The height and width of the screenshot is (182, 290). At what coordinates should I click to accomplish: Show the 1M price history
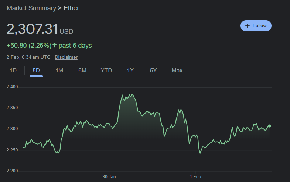59,71
